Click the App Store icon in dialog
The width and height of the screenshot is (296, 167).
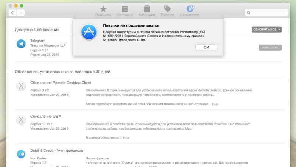pyautogui.click(x=89, y=32)
